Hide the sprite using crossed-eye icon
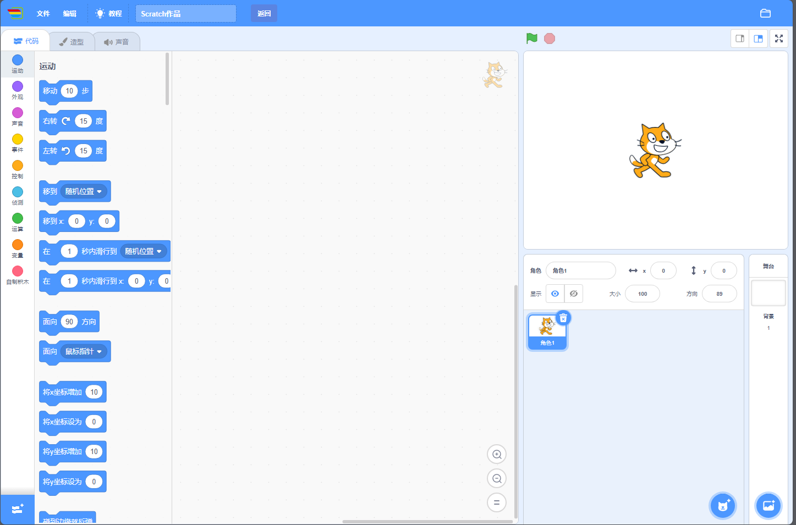Screen dimensions: 796x525 click(574, 294)
